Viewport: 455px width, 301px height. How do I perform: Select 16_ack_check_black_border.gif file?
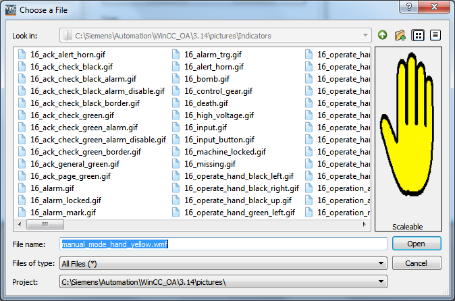(85, 103)
